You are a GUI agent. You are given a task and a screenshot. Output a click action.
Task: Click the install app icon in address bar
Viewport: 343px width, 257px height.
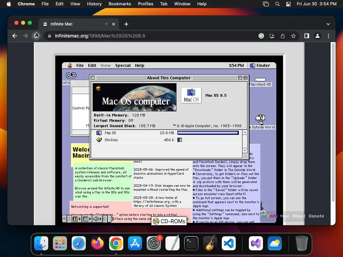(x=272, y=36)
